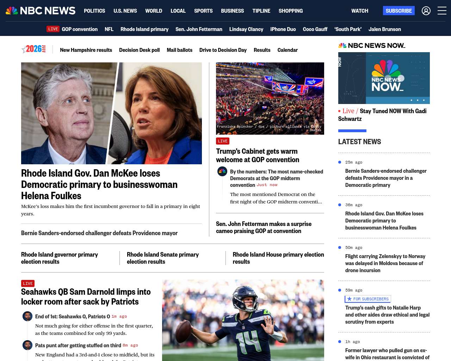Click reporter avatar next to End of 1st update
451x361 pixels.
click(x=27, y=316)
